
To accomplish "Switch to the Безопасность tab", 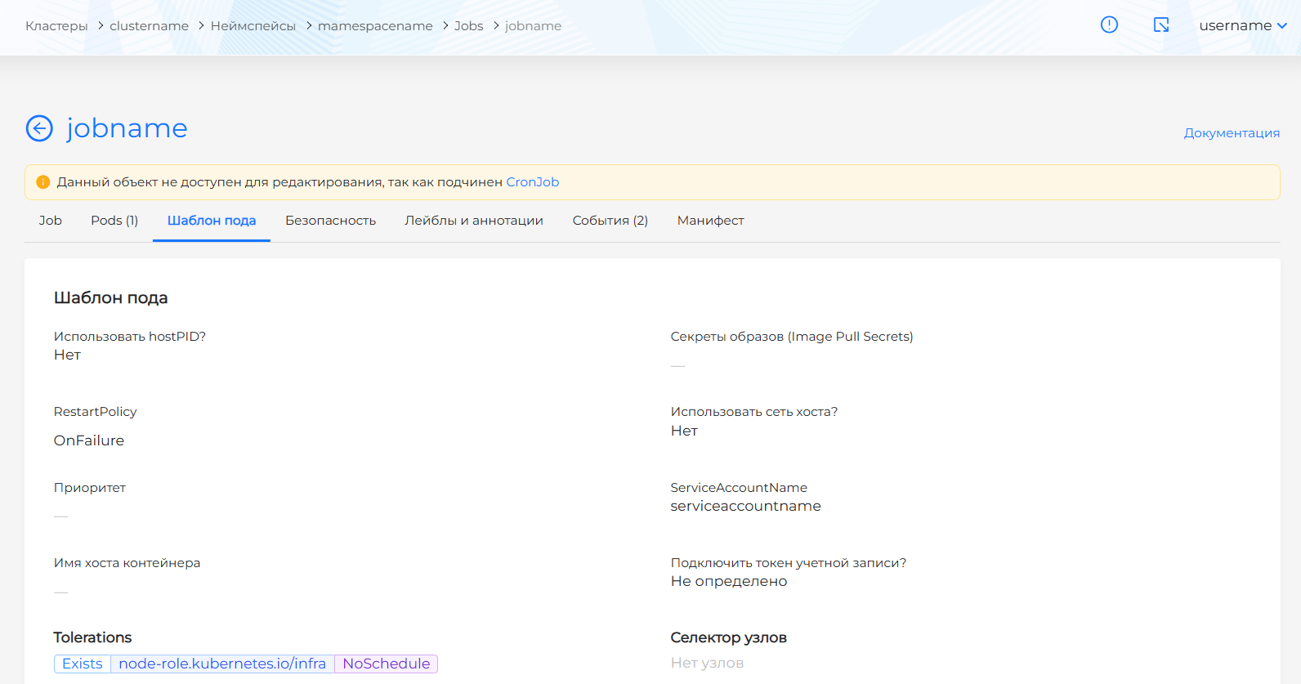I will pyautogui.click(x=330, y=221).
